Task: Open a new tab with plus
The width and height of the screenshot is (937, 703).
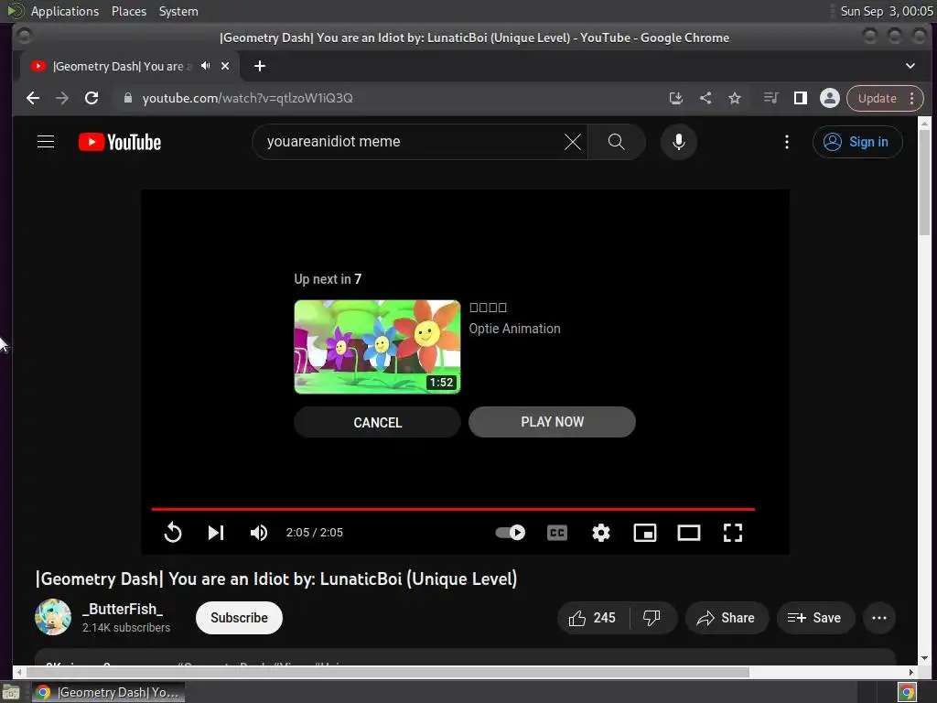Action: point(259,66)
